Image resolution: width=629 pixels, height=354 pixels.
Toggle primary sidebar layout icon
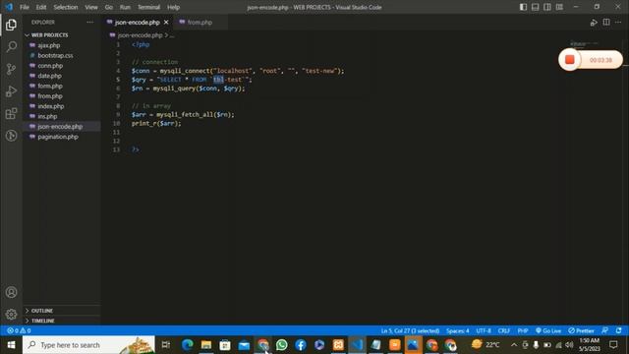pos(523,7)
